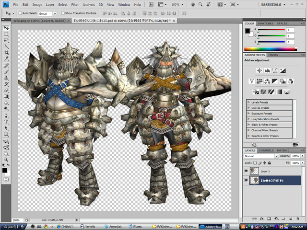This screenshot has height=230, width=307.
Task: Select the Rectangular Marquee tool
Action: point(6,34)
